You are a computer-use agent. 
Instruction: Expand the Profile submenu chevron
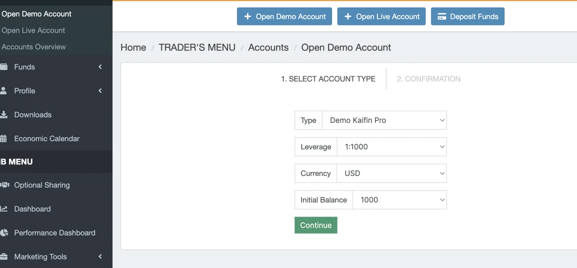(100, 91)
